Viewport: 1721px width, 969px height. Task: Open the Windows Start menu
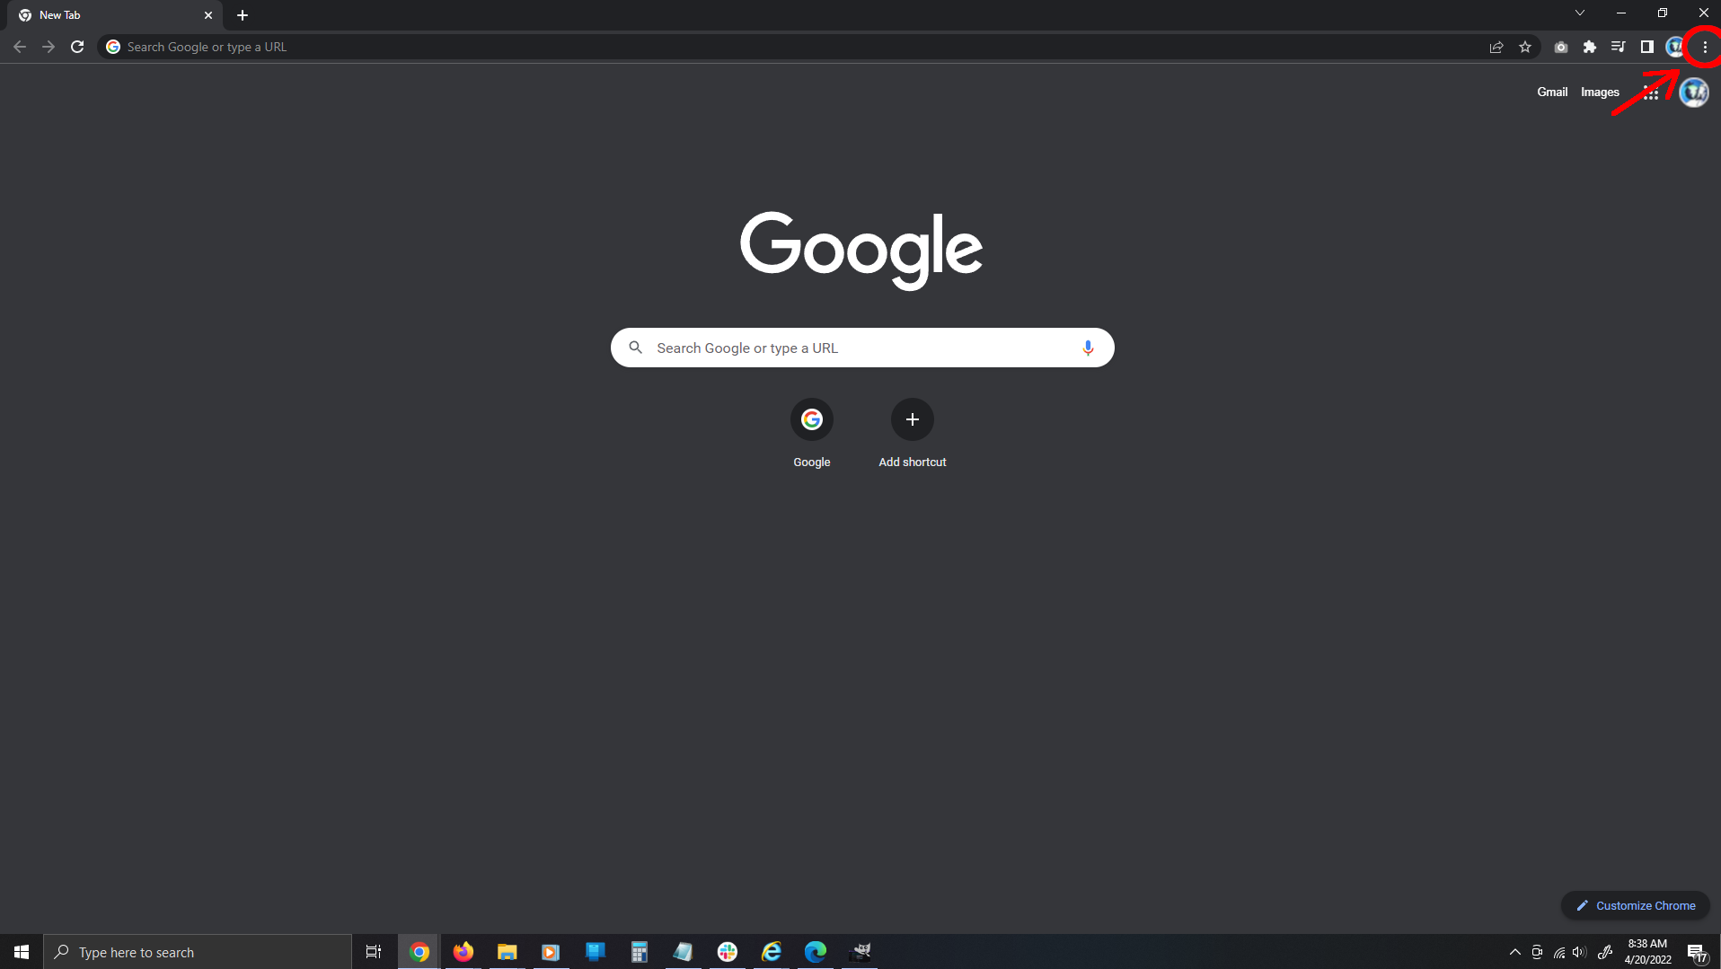point(22,952)
